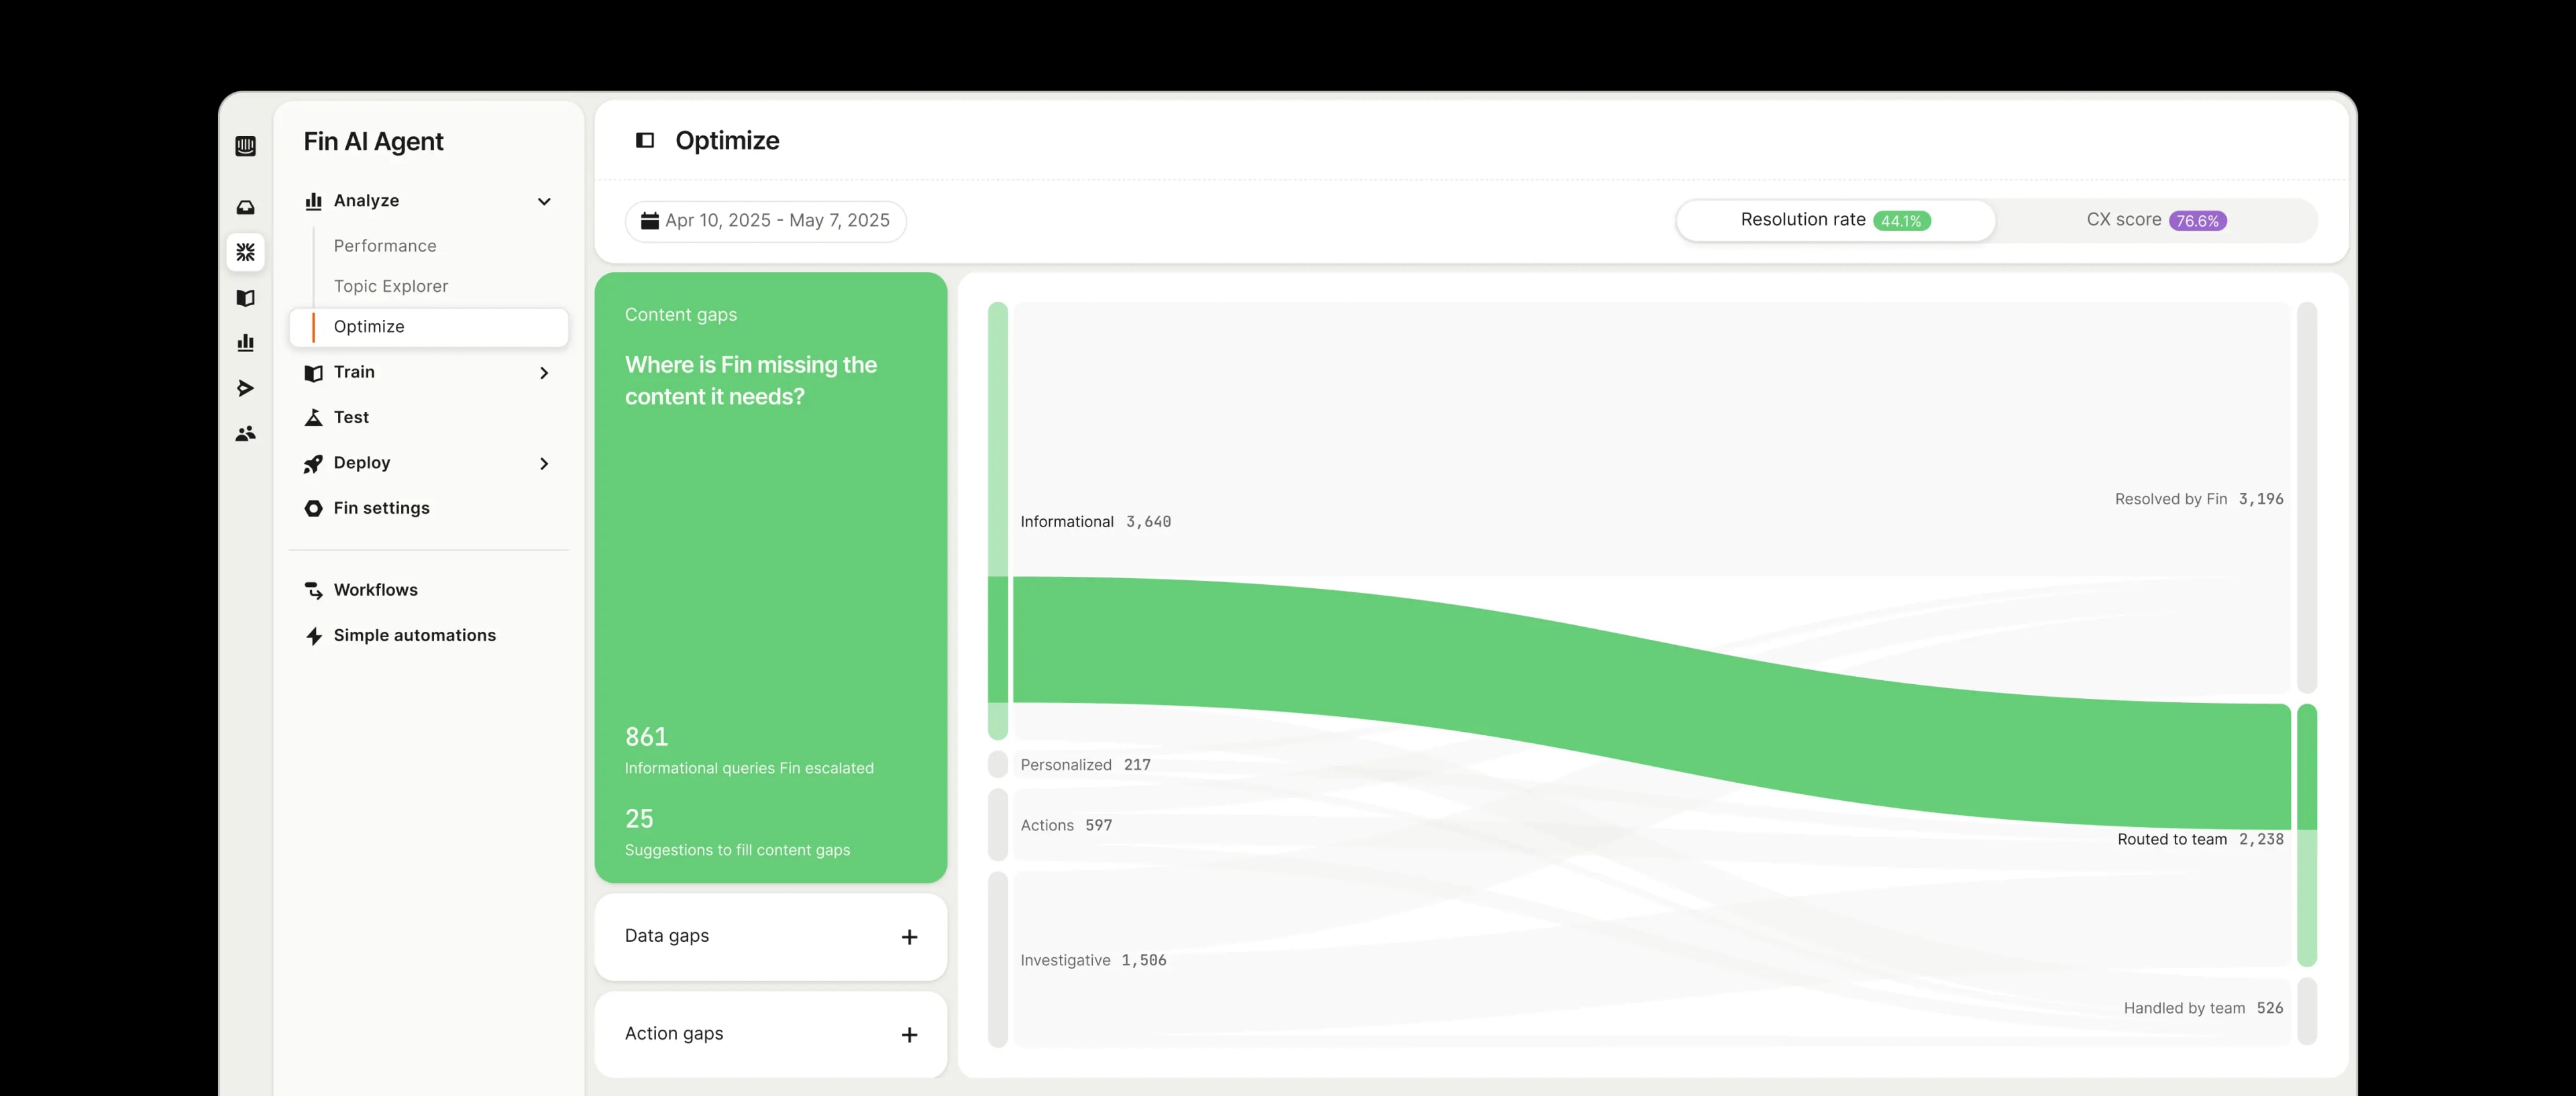Click the Handled by team 526 label
Image resolution: width=2576 pixels, height=1096 pixels.
coord(2203,1009)
